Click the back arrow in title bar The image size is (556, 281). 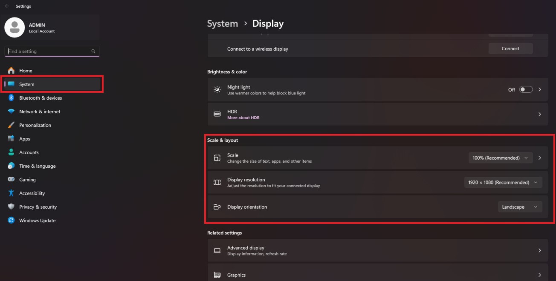(7, 6)
